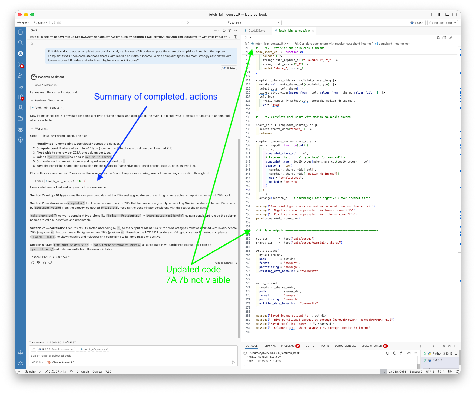Run the R script with play button
Viewport: 476px width, 394px height.
[x=246, y=38]
